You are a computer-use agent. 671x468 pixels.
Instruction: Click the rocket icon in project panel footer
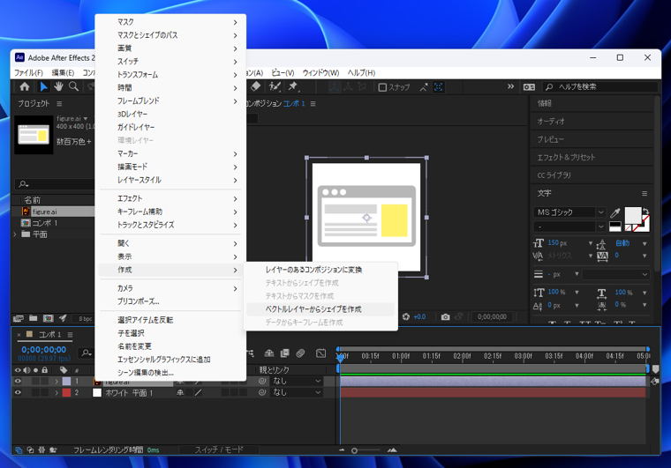63,318
